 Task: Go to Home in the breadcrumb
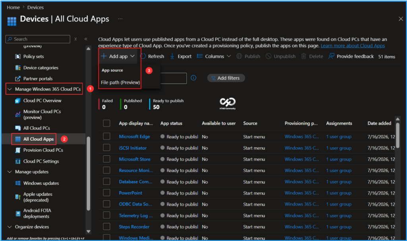(13, 7)
